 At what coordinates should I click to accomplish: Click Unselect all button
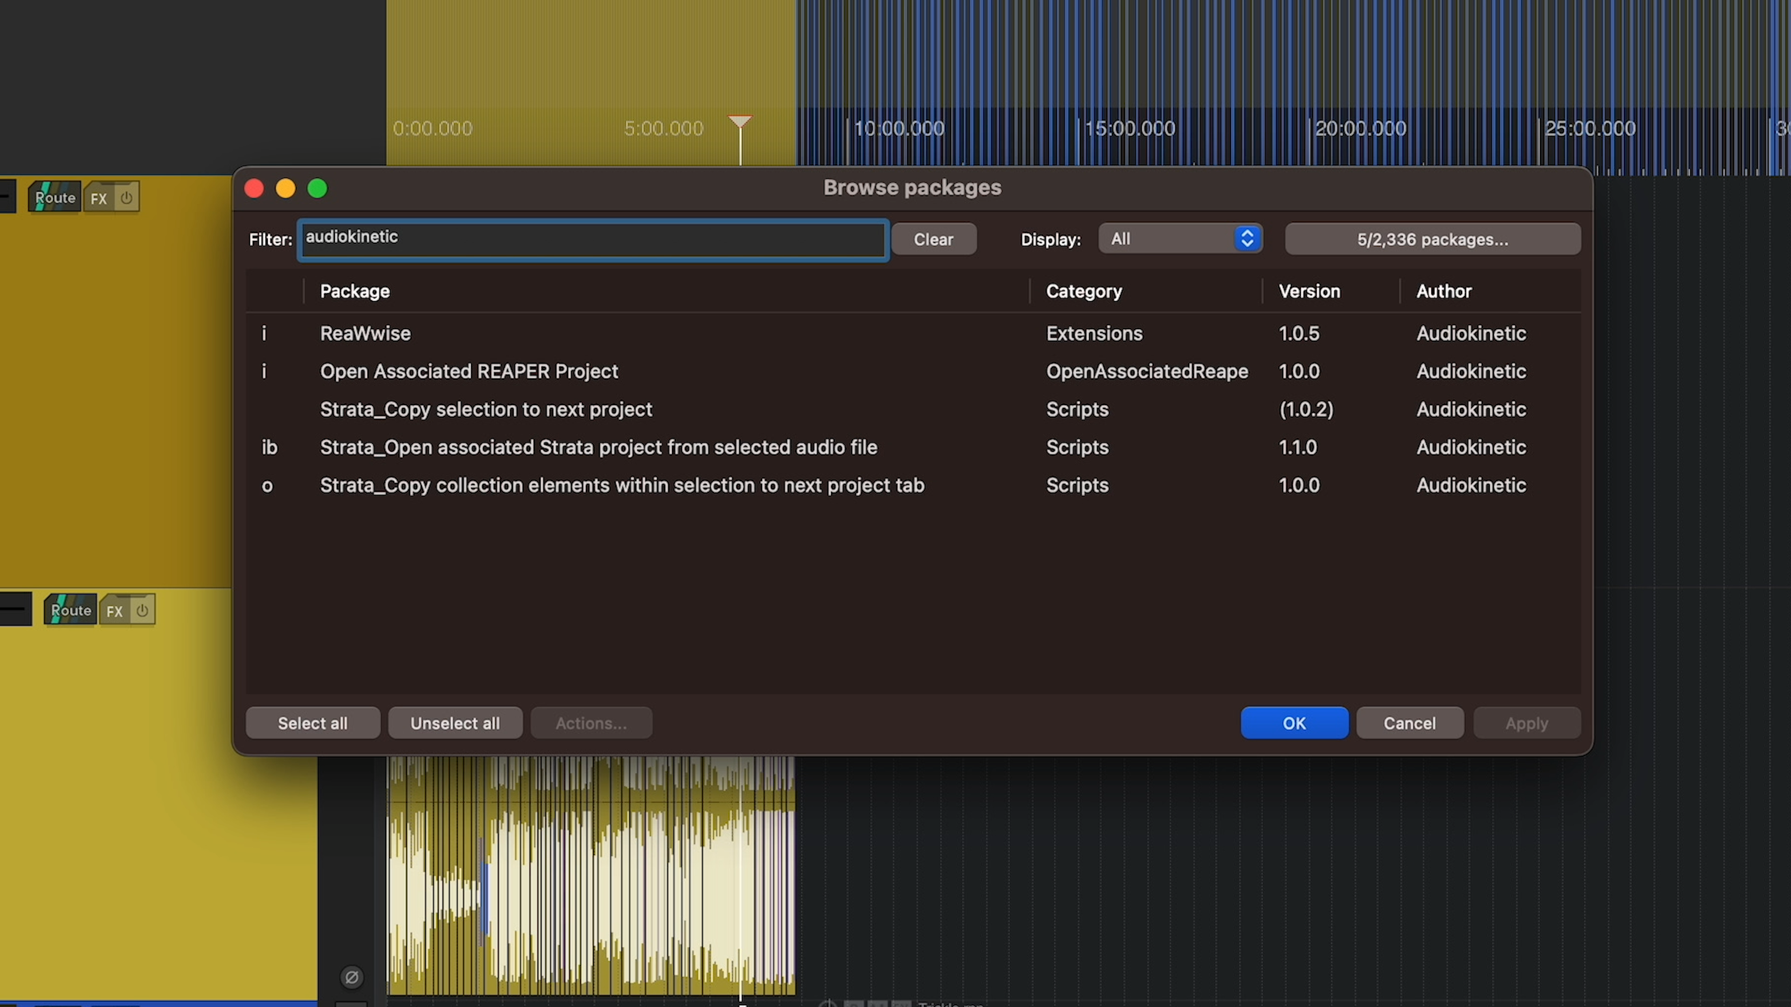pos(455,723)
